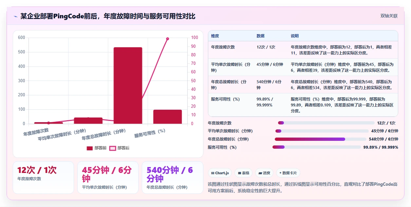Click the 服务可用性 progress bar
The image size is (411, 207).
317,147
